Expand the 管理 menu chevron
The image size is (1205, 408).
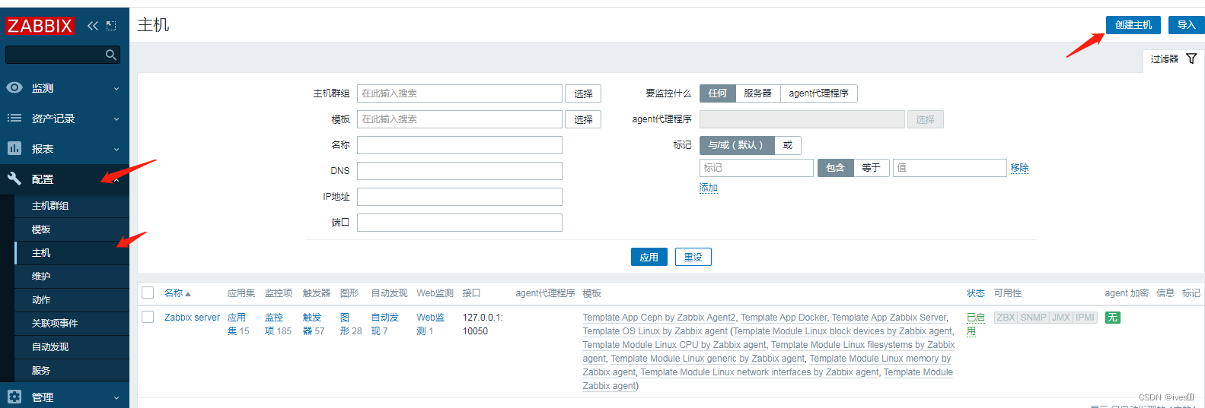(116, 398)
